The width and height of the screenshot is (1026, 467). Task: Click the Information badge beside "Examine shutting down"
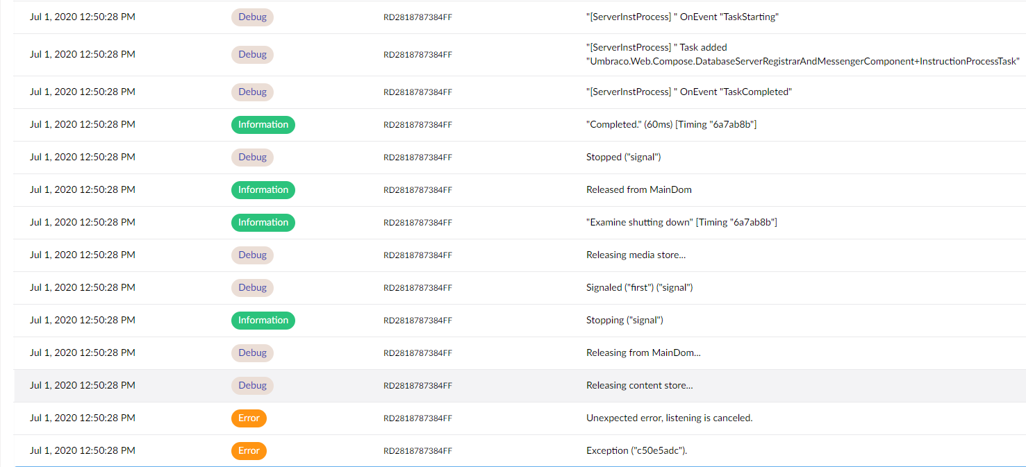(x=263, y=222)
